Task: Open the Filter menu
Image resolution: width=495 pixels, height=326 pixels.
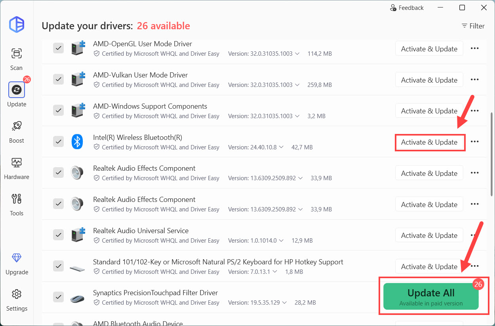Action: pos(473,26)
